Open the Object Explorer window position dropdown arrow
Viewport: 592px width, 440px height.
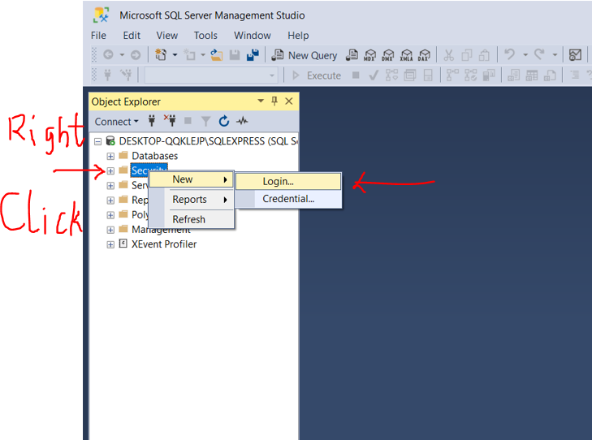coord(261,101)
